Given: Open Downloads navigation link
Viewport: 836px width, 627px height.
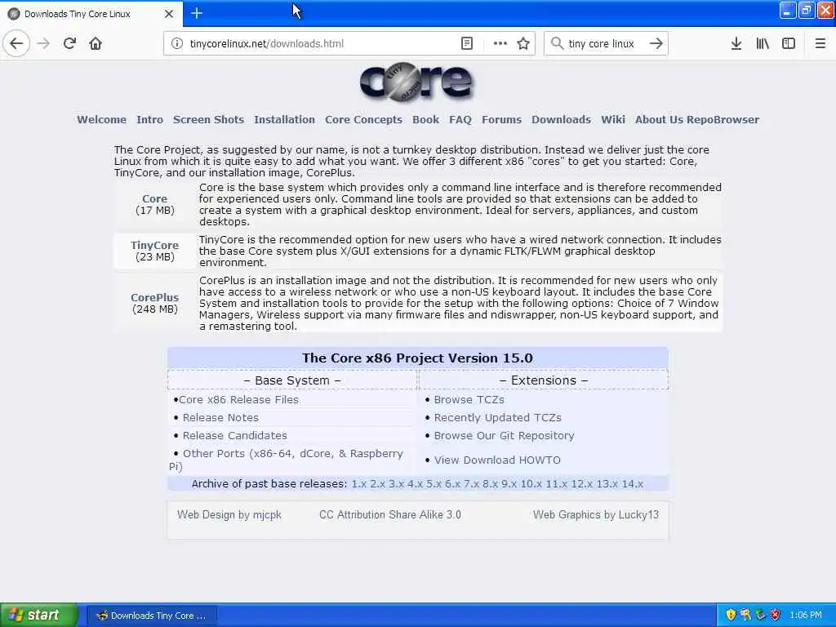Looking at the screenshot, I should pyautogui.click(x=562, y=120).
